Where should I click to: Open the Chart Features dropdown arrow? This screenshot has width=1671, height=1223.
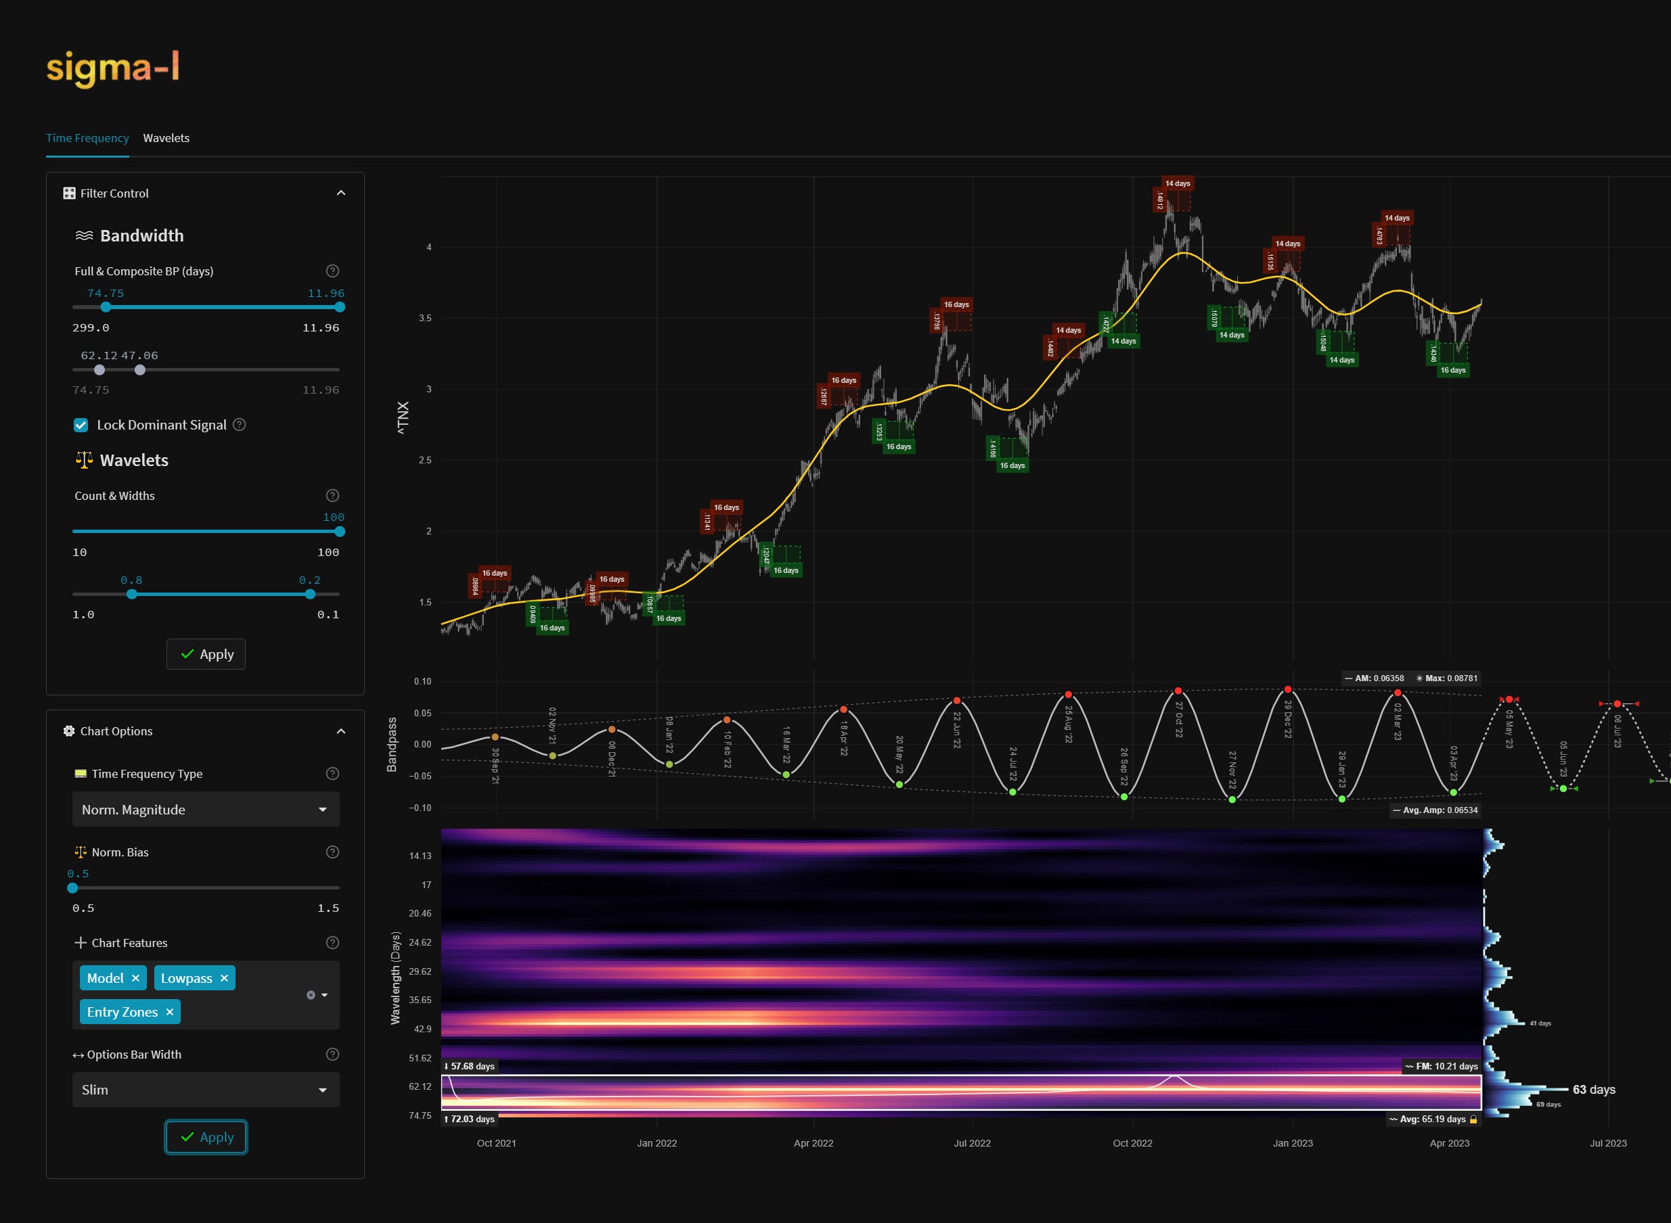click(324, 995)
